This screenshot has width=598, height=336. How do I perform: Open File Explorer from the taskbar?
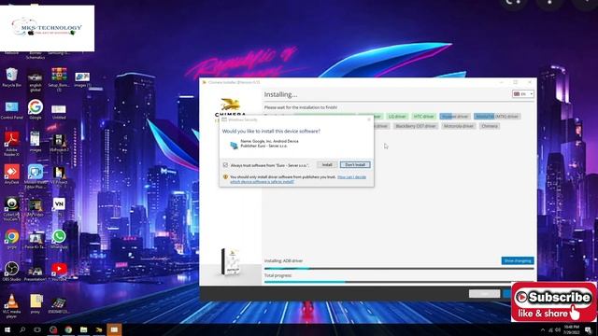click(83, 329)
